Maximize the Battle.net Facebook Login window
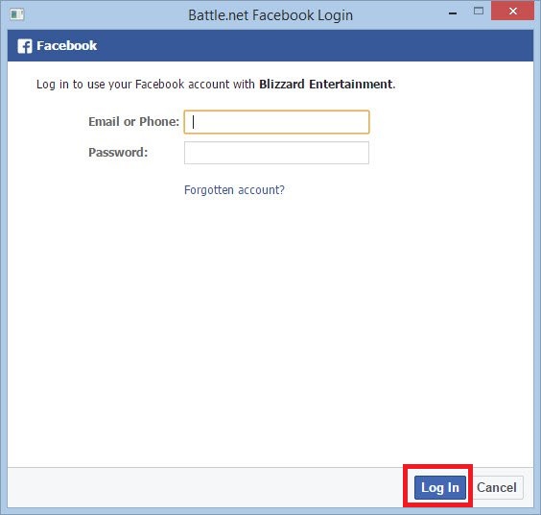 click(x=479, y=12)
